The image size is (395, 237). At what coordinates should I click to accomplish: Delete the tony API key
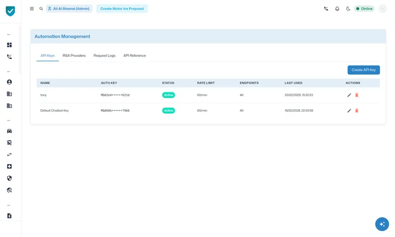coord(356,95)
